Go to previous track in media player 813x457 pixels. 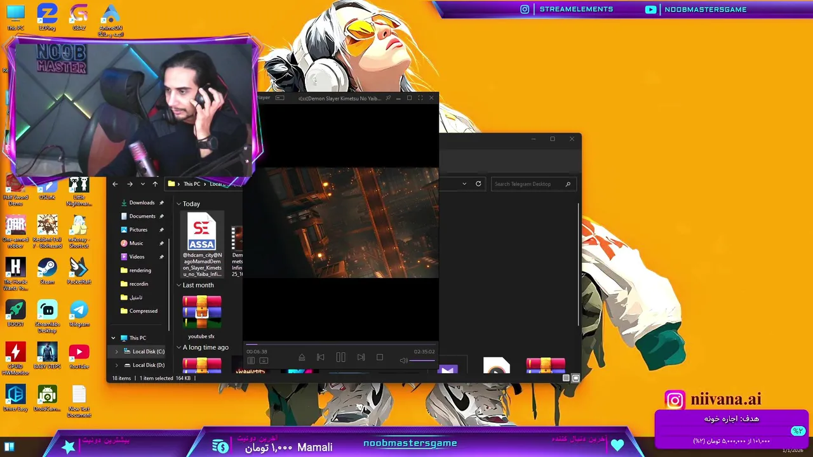(x=321, y=358)
